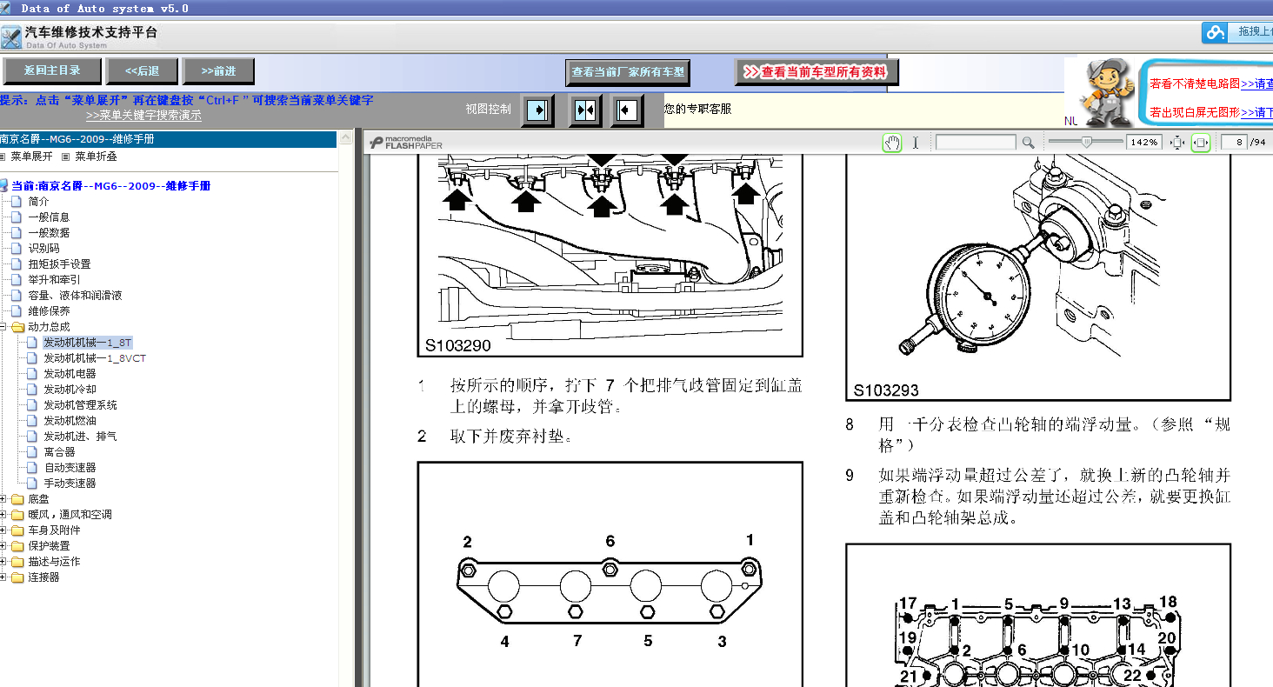Click the folder icon next to 动力总成
This screenshot has width=1273, height=687.
click(x=17, y=327)
